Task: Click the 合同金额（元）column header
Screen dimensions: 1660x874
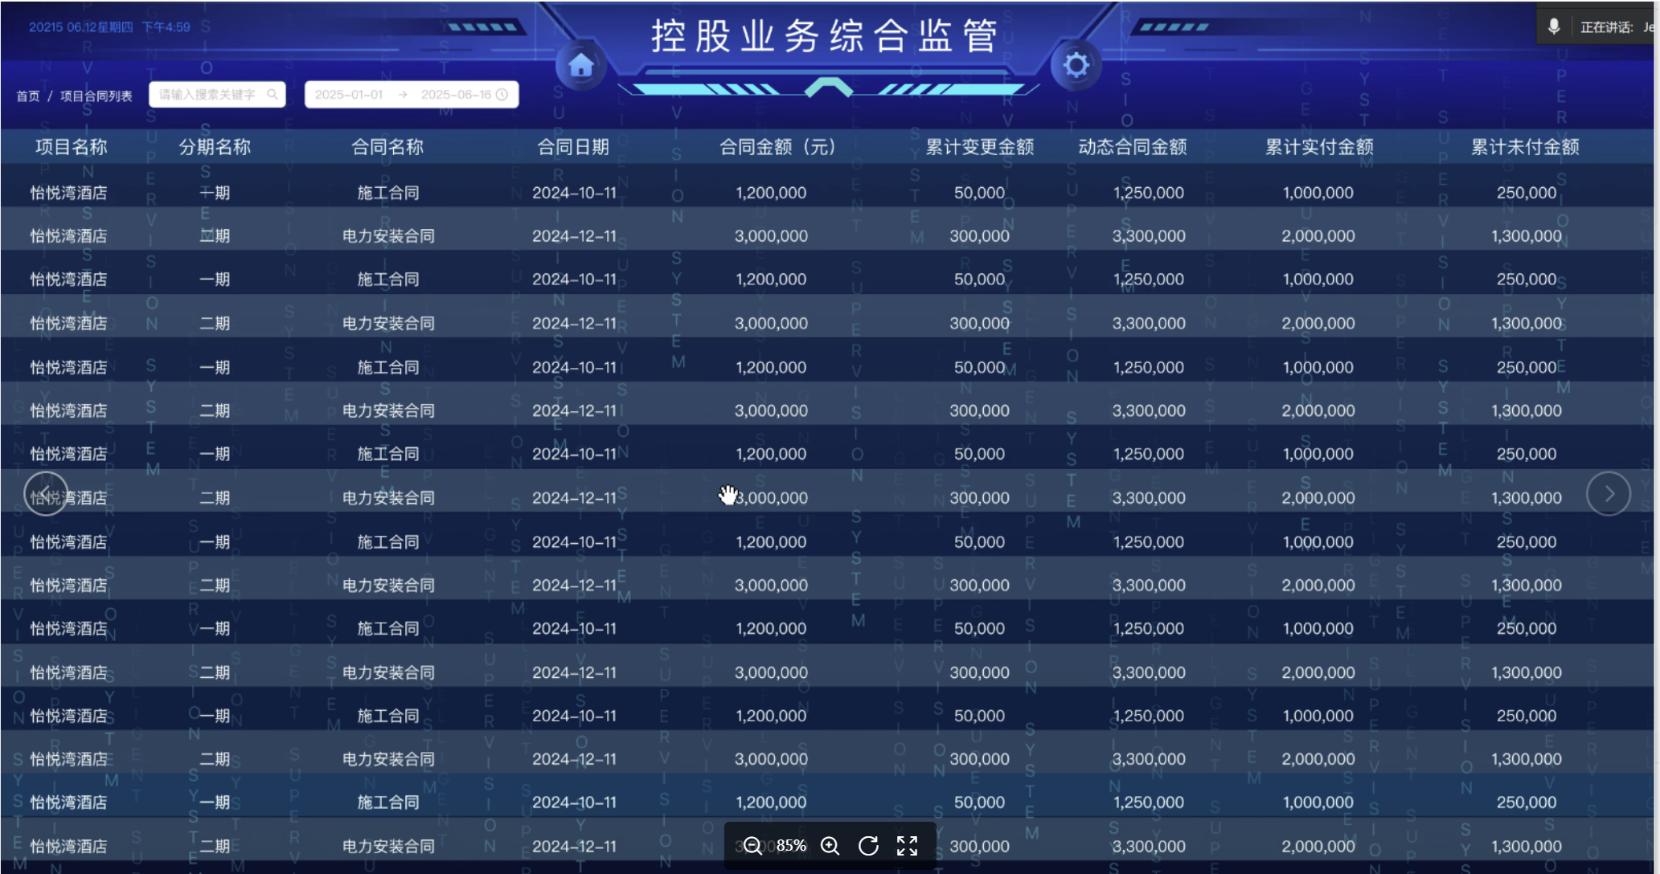Action: [x=777, y=147]
